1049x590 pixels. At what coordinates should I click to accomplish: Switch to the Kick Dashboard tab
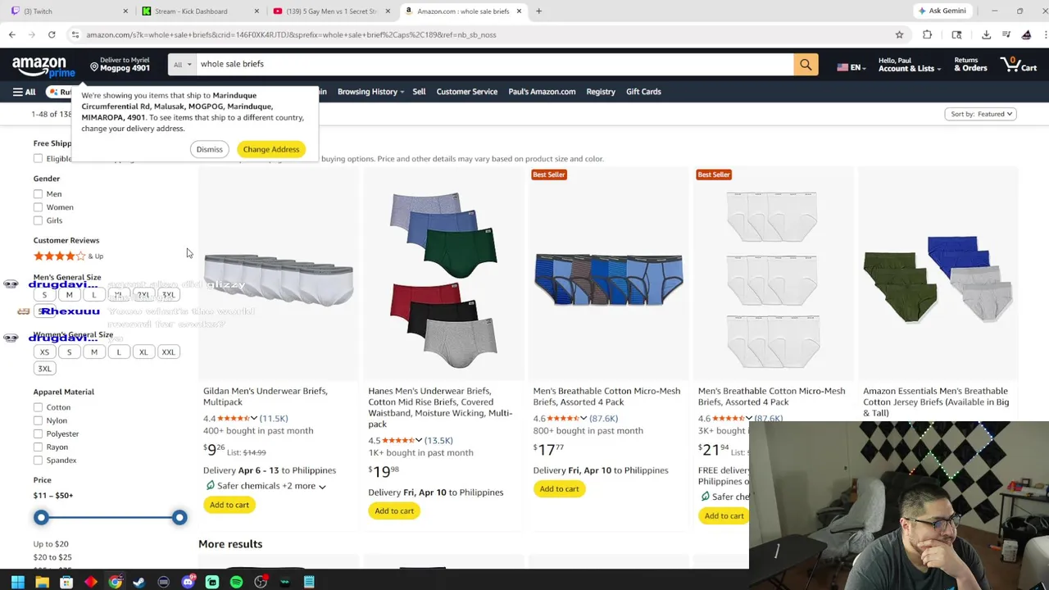point(190,11)
